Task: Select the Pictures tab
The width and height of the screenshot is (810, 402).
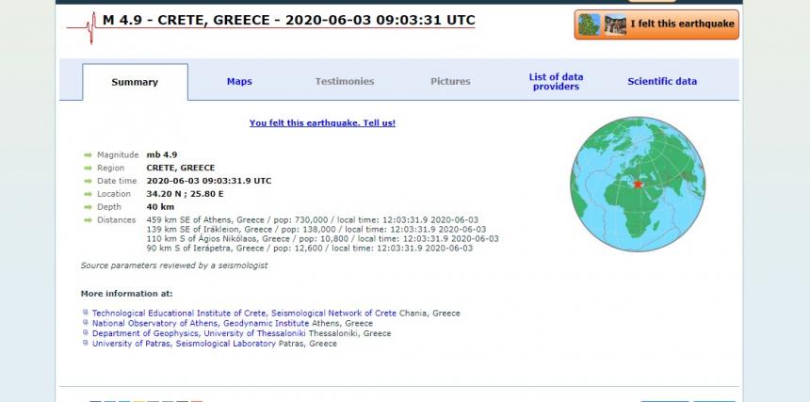Action: tap(450, 82)
